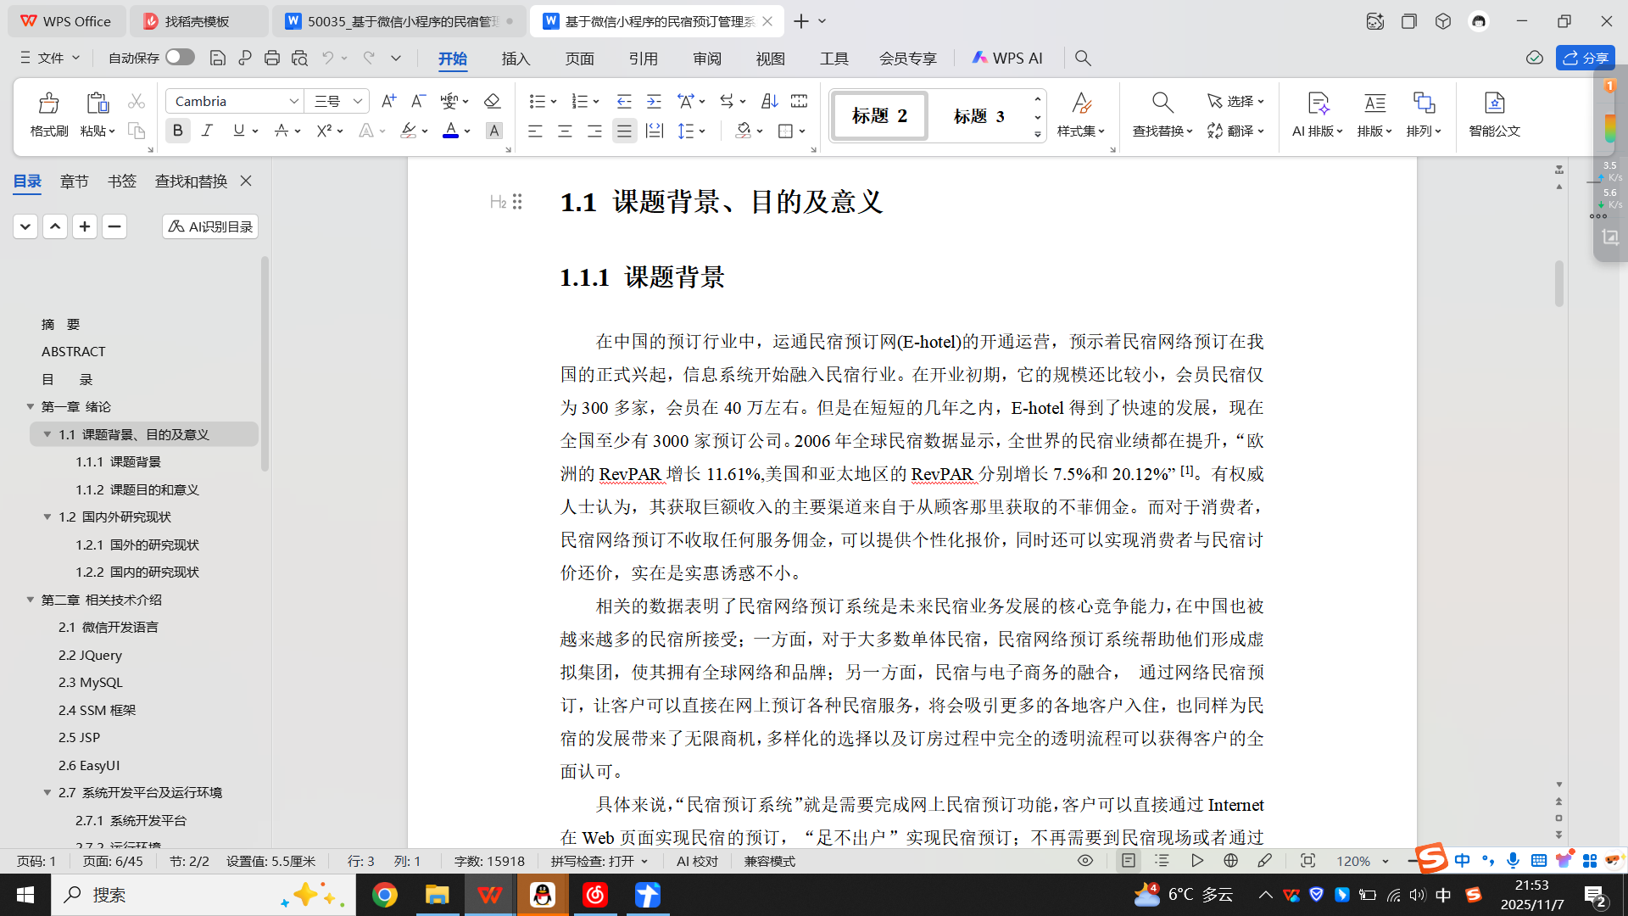Click the 分享 share button
The height and width of the screenshot is (916, 1628).
click(x=1585, y=58)
